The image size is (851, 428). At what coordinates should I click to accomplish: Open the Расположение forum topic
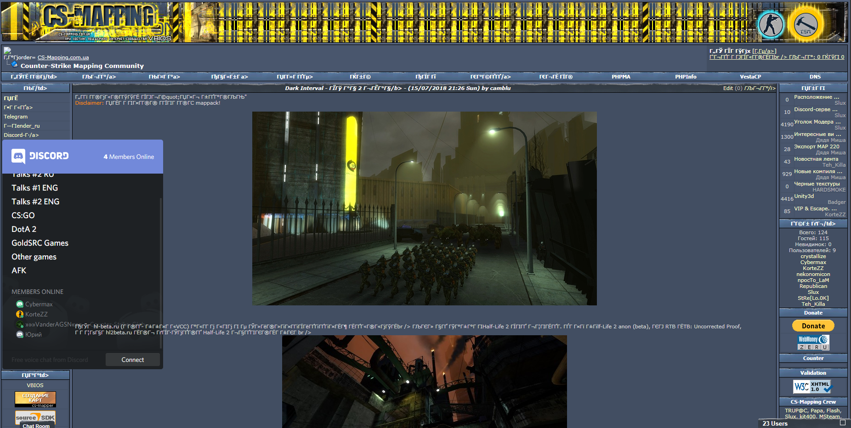coord(817,97)
